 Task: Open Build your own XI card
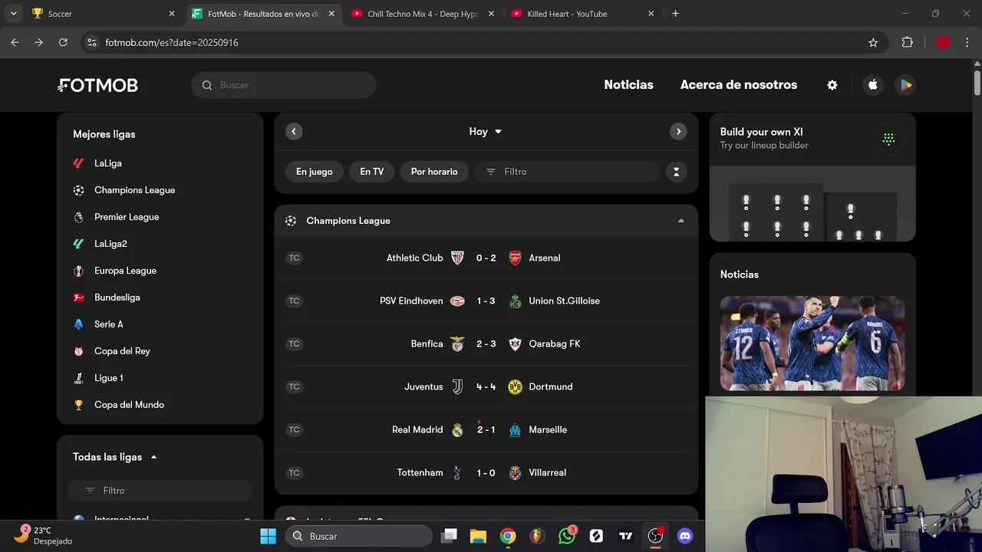point(812,177)
